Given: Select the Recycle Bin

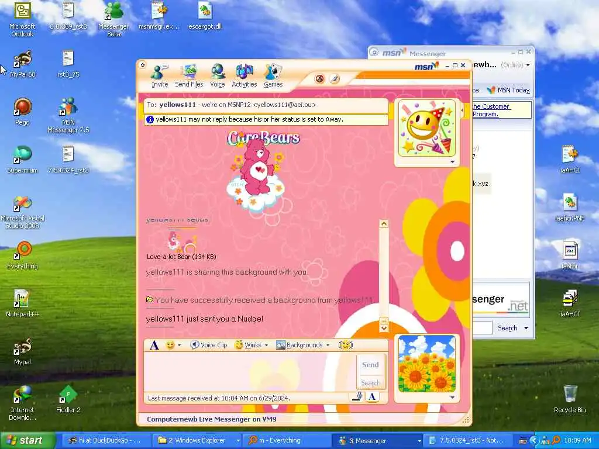Looking at the screenshot, I should [x=570, y=399].
